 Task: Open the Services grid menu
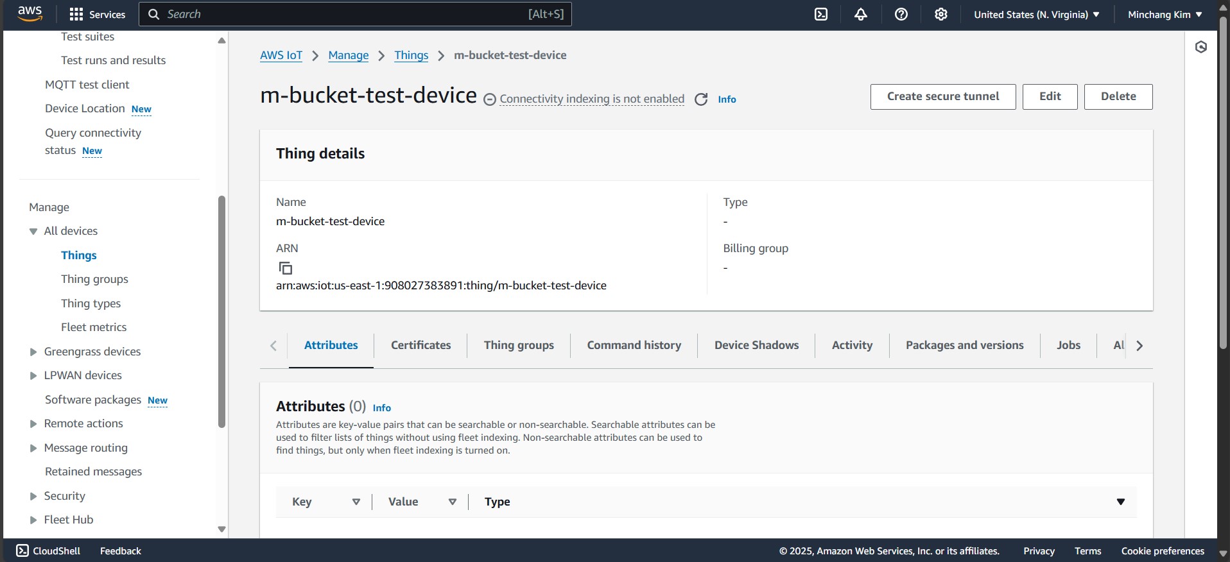click(97, 14)
